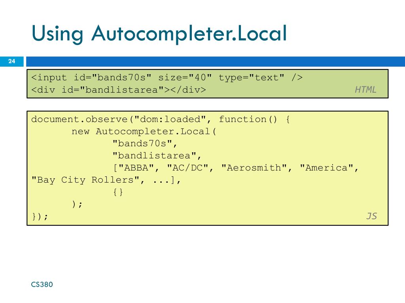Screen dimensions: 405x303
Task: Select the "bands70s", argument line
Action: click(x=145, y=144)
